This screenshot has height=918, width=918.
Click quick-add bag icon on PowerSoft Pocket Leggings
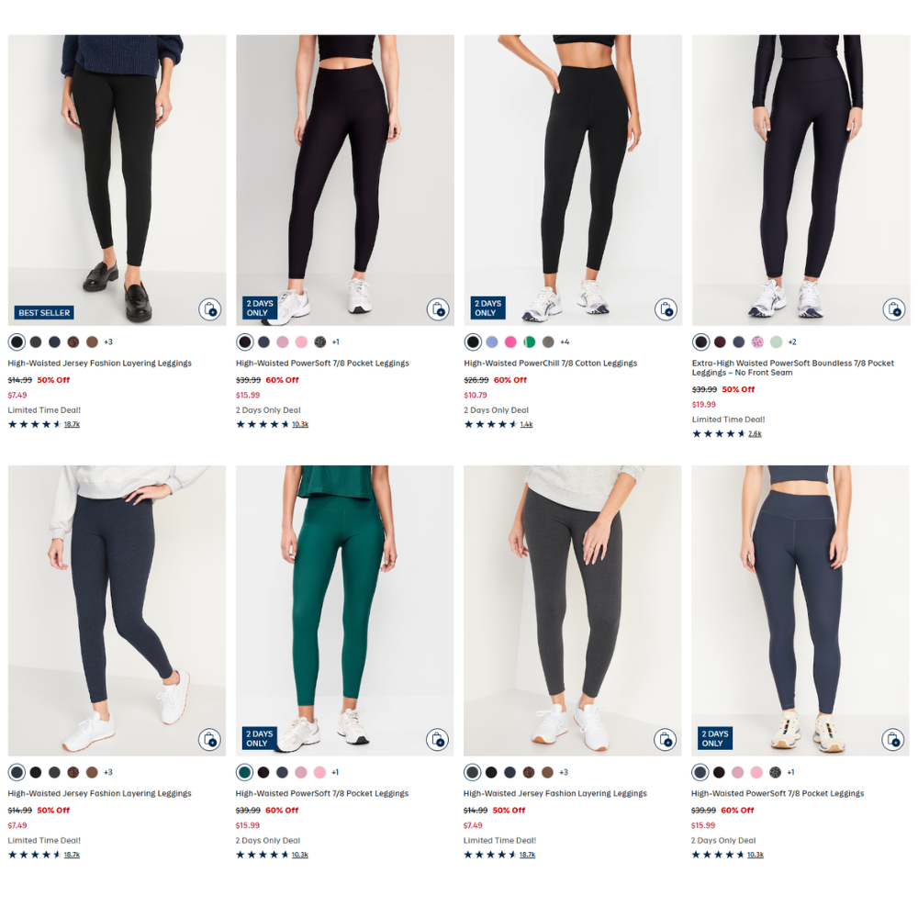tap(438, 310)
